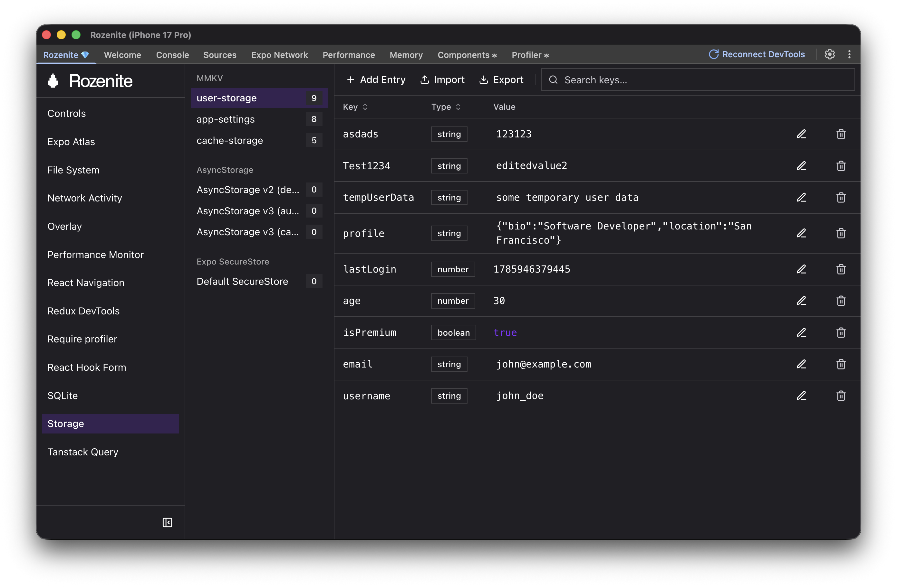Edit the age entry

[x=801, y=301]
